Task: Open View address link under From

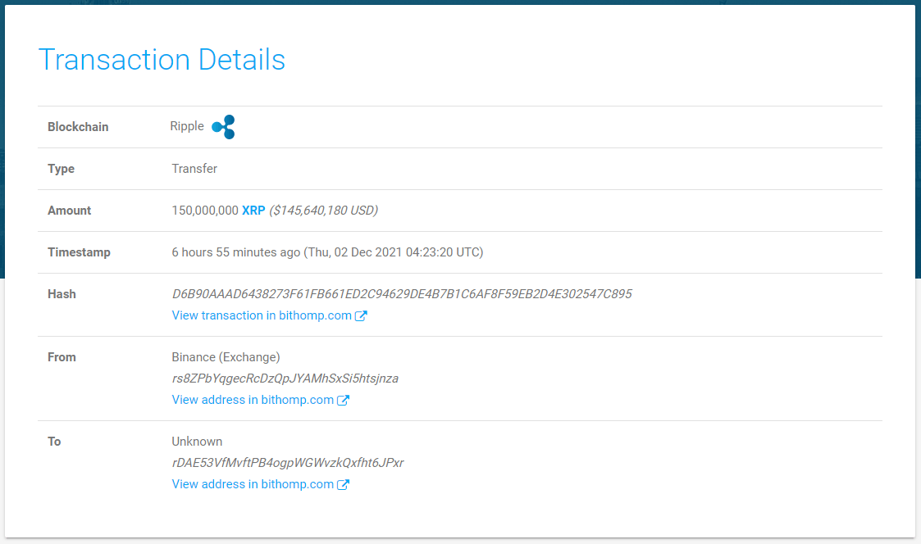Action: pyautogui.click(x=253, y=401)
